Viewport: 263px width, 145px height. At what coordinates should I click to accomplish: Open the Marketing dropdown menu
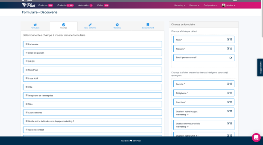point(179,6)
